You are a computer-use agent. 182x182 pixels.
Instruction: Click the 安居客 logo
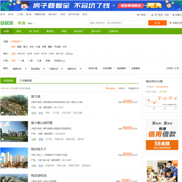[7, 23]
